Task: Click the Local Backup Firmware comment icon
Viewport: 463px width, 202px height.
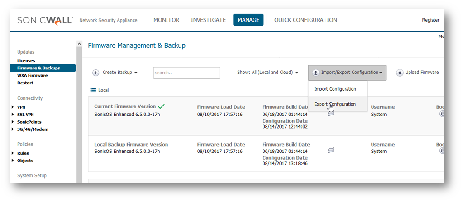Action: 331,150
